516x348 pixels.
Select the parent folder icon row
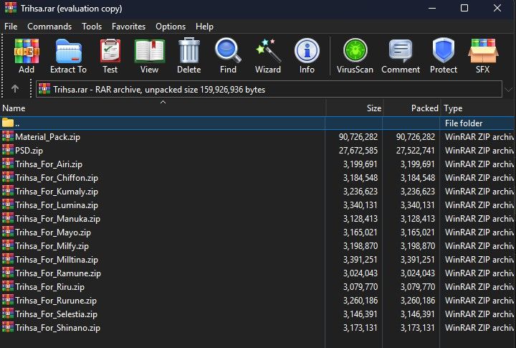(x=8, y=123)
